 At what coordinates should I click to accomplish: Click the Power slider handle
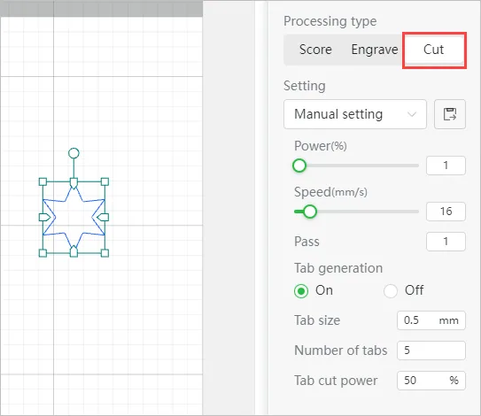pyautogui.click(x=299, y=166)
